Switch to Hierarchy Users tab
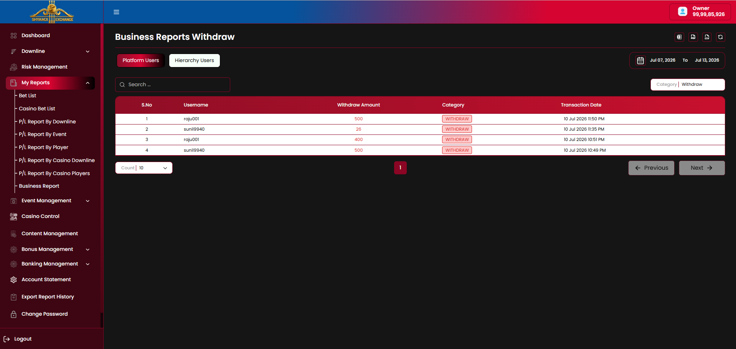The height and width of the screenshot is (349, 736). 195,61
